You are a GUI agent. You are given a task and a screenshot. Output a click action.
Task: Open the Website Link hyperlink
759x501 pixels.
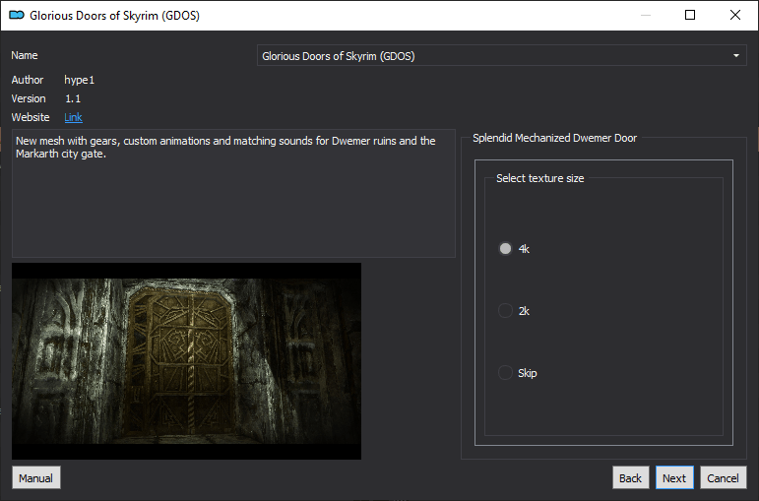point(73,117)
